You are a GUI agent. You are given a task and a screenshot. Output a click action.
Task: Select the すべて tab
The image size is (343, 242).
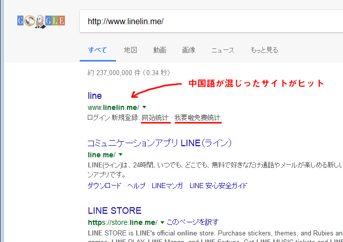97,50
